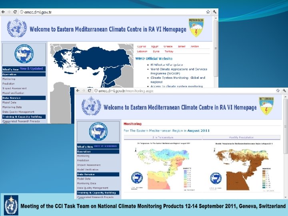Viewport: 288px width, 216px height.
Task: Open Egypt country link
Action: click(155, 46)
